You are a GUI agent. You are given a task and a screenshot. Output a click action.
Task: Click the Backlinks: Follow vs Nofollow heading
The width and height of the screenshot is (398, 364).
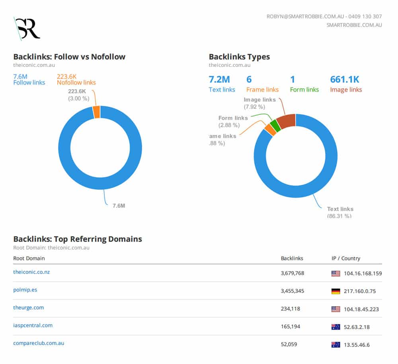coord(69,57)
